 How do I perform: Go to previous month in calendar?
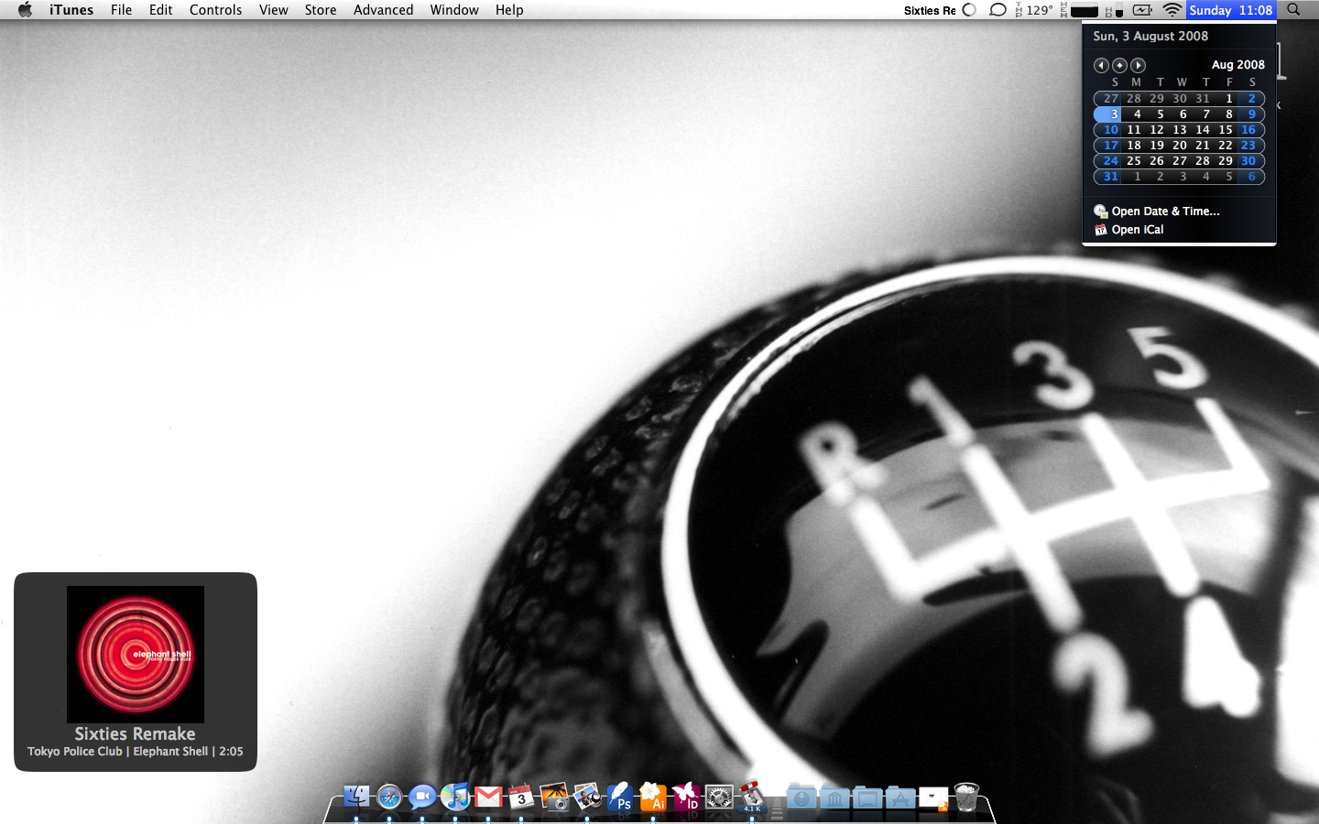1101,65
